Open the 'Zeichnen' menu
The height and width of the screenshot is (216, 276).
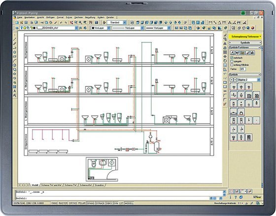[78, 17]
